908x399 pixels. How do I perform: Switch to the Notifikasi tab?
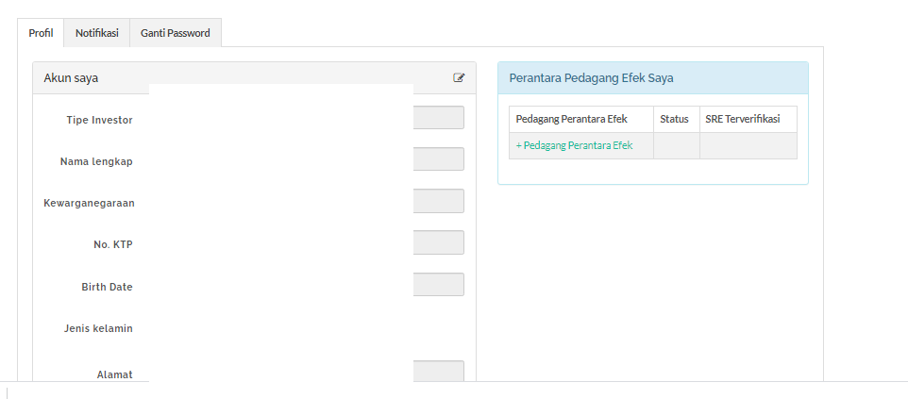click(96, 33)
